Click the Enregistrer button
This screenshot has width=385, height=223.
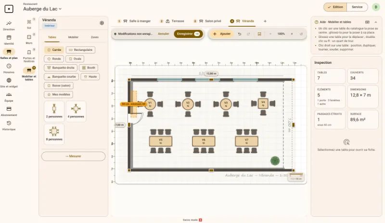tap(188, 34)
